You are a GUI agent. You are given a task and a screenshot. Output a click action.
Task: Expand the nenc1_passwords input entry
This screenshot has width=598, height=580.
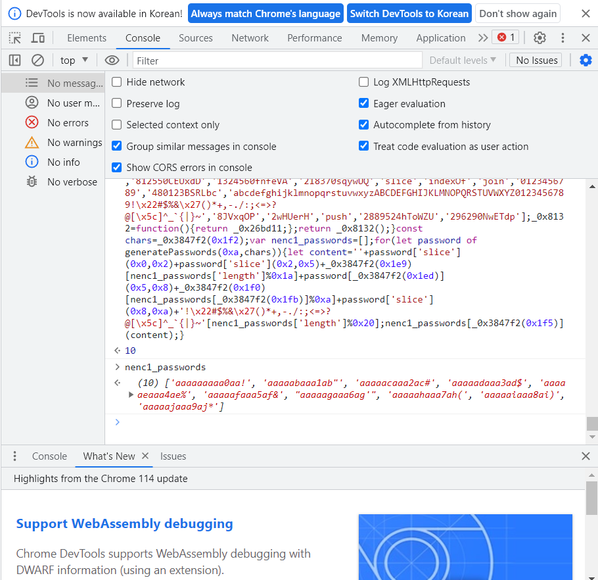click(x=118, y=367)
